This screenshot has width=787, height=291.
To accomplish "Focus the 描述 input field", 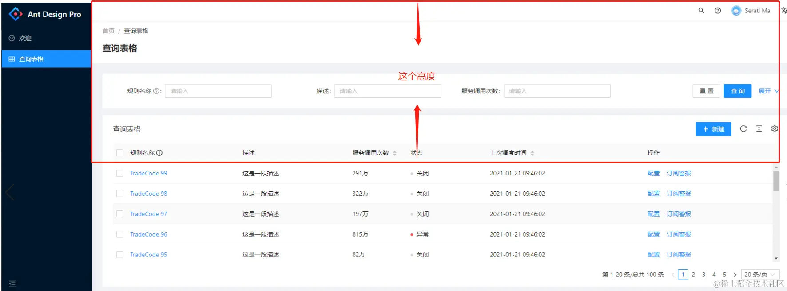I will coord(388,91).
